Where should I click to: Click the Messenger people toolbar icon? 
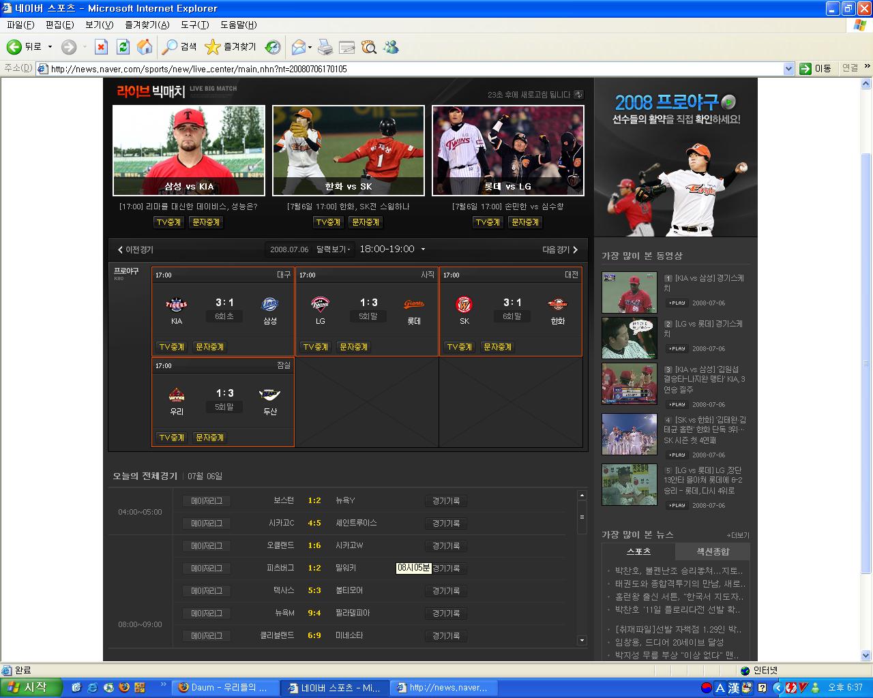click(x=391, y=47)
